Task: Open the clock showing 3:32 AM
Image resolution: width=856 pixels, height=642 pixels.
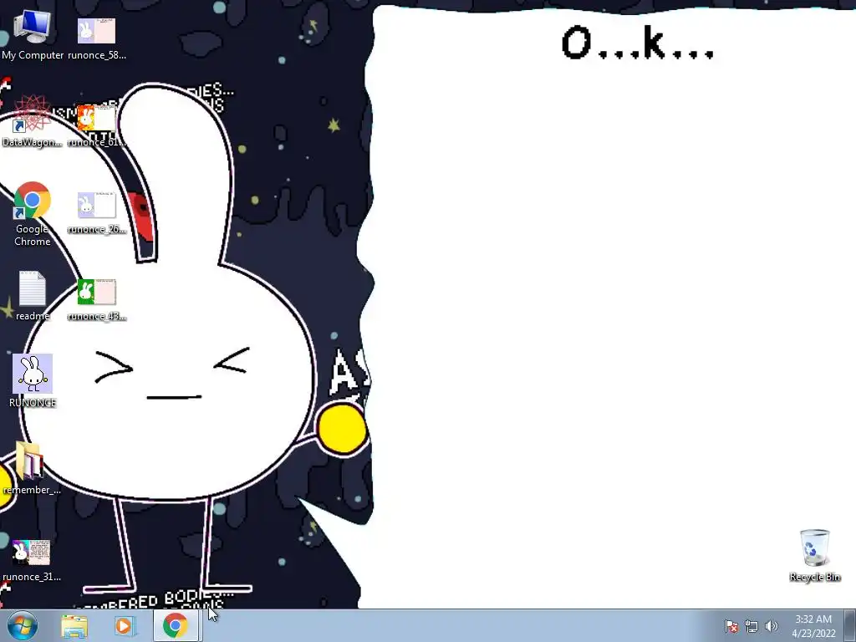Action: (813, 626)
